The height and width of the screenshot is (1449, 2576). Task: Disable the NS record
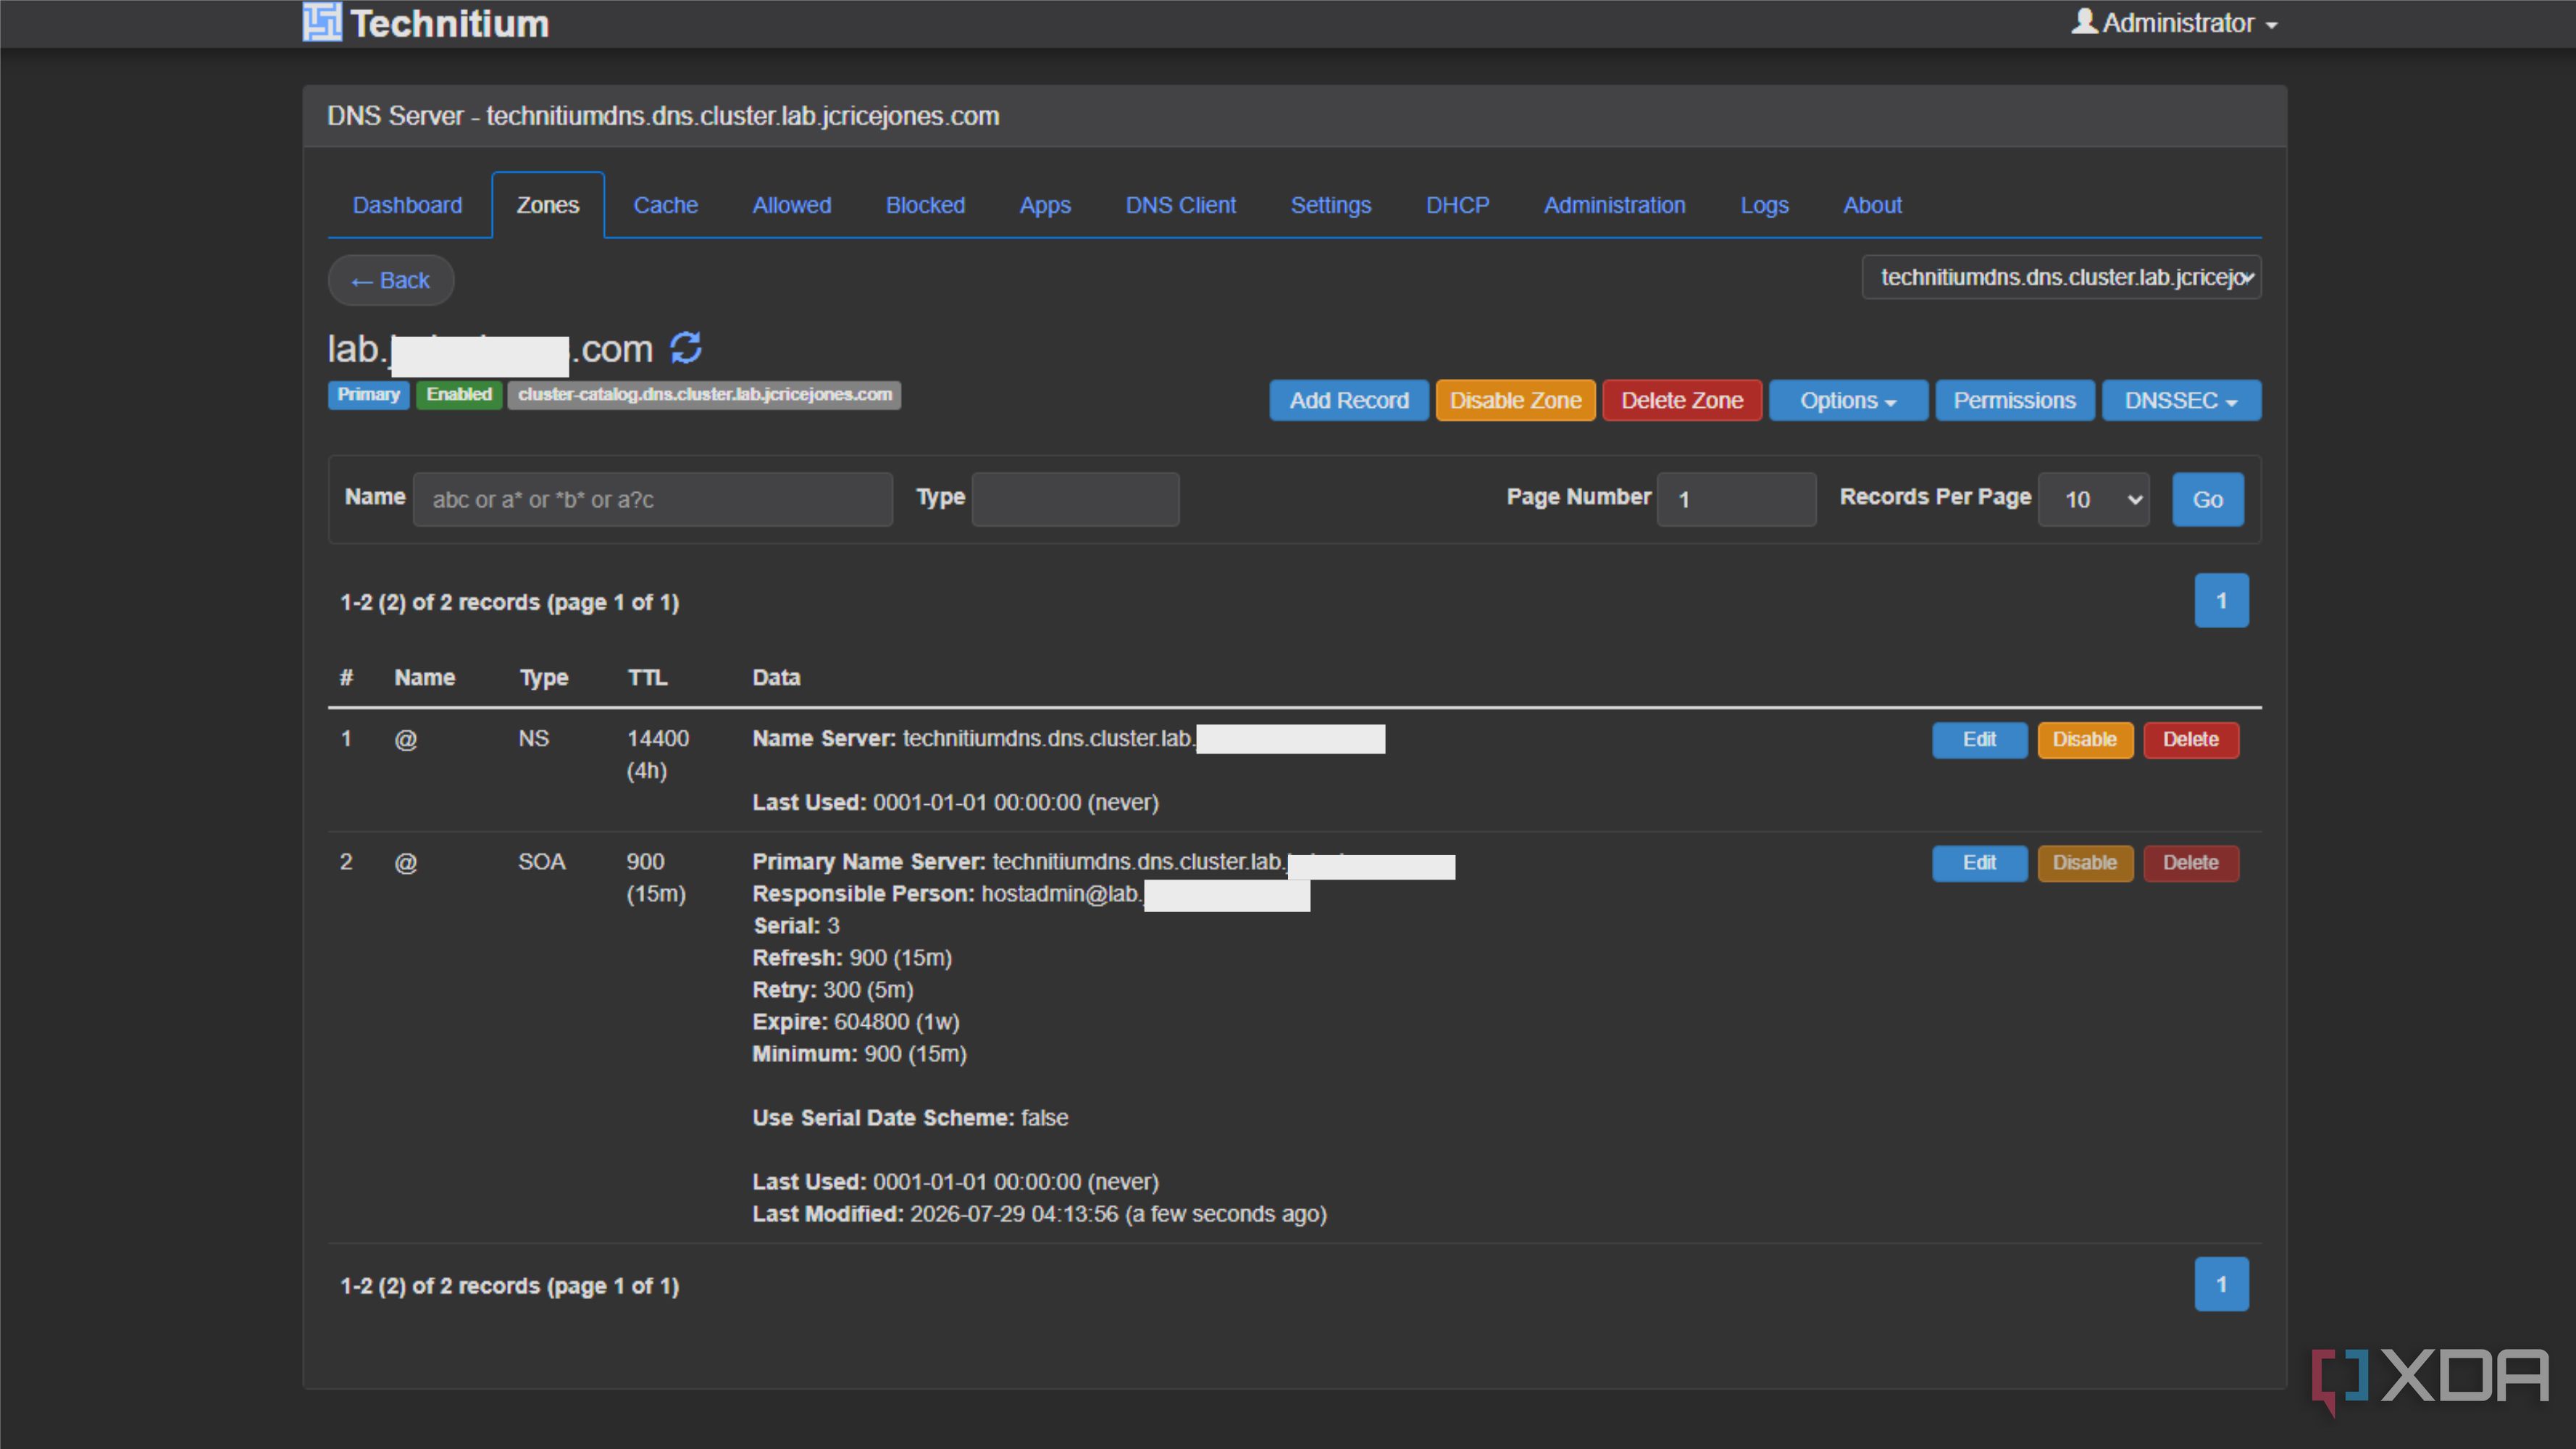pyautogui.click(x=2085, y=740)
